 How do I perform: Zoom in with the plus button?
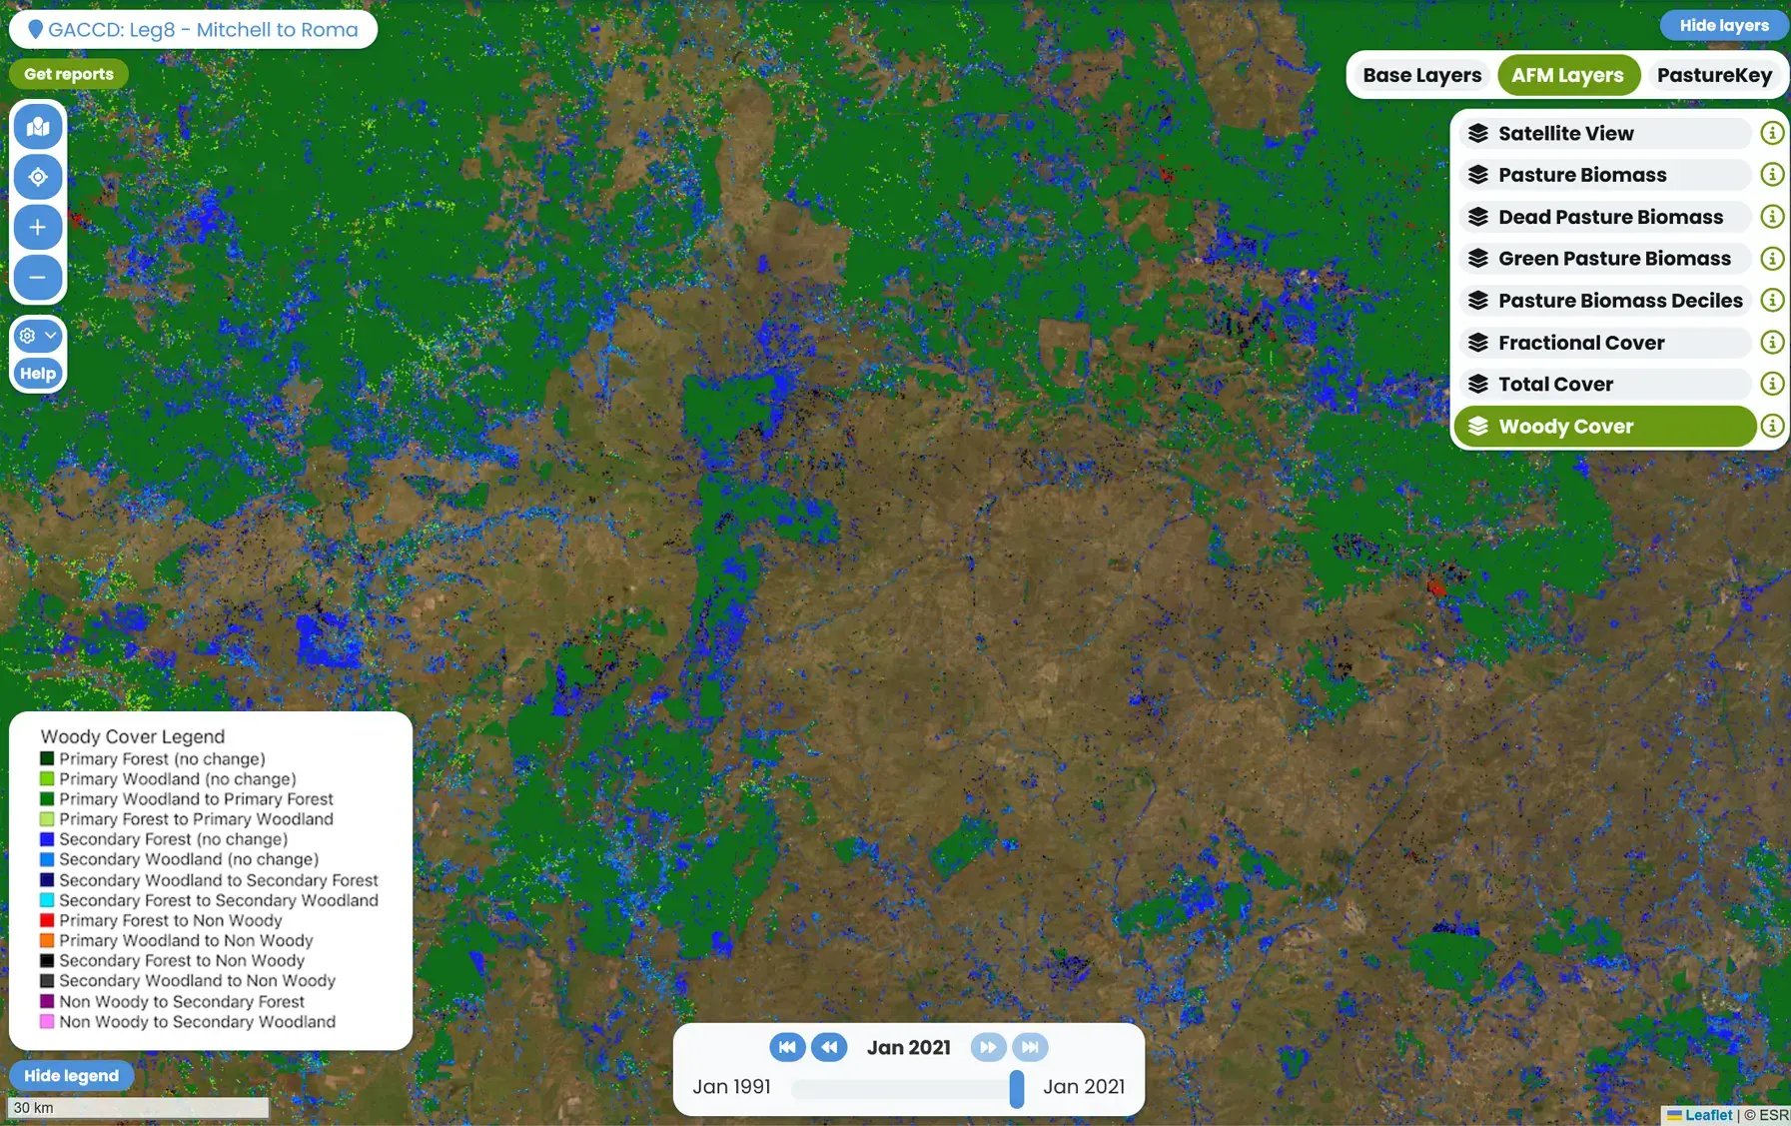pos(38,227)
